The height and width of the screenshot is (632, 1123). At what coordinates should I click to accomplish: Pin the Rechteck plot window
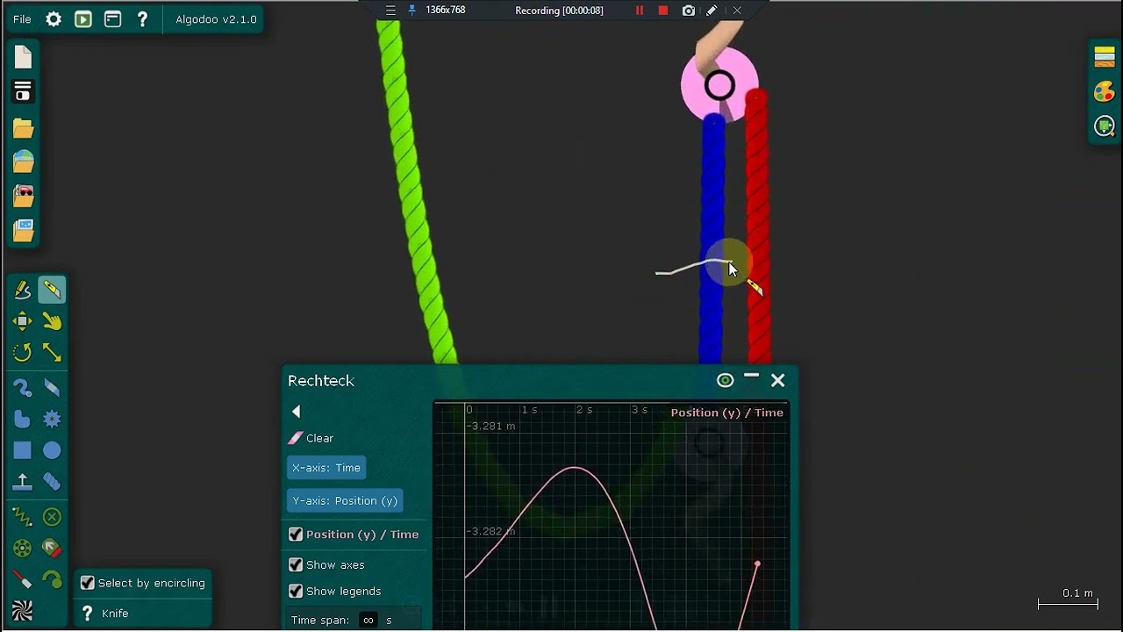[x=725, y=380]
